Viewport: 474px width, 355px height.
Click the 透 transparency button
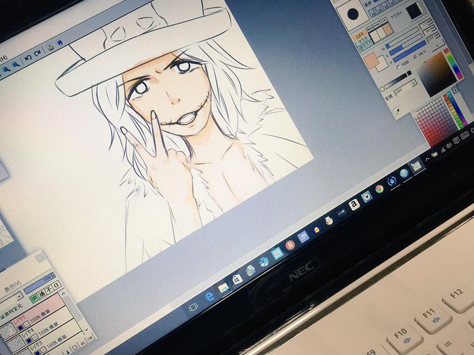pyautogui.click(x=41, y=294)
